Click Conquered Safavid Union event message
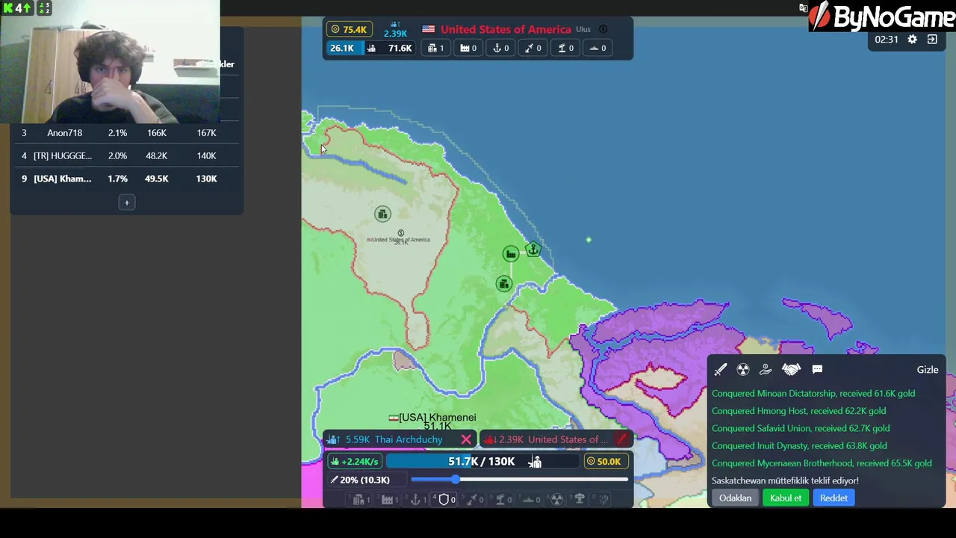This screenshot has width=956, height=538. point(801,428)
